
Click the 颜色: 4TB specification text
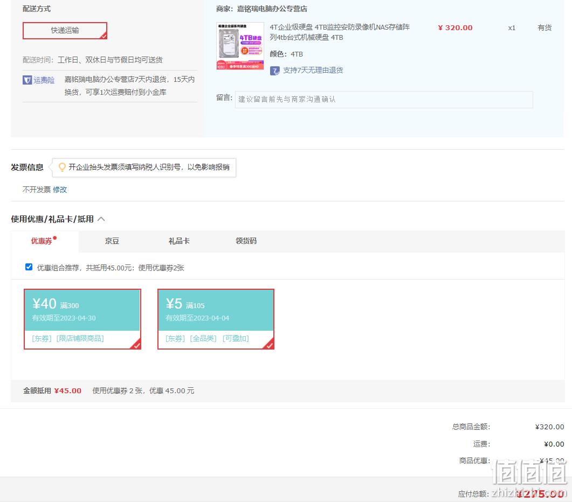coord(286,54)
